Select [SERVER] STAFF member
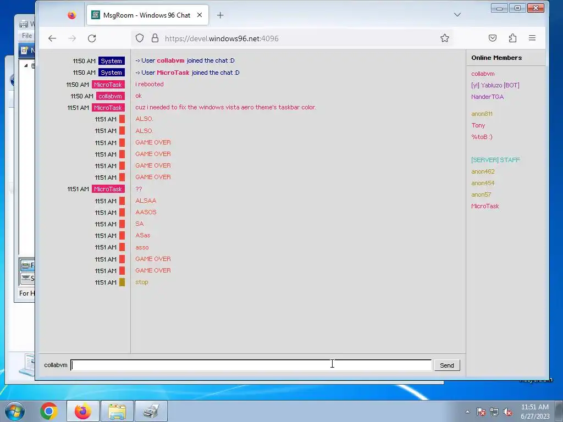The image size is (563, 422). [x=495, y=160]
